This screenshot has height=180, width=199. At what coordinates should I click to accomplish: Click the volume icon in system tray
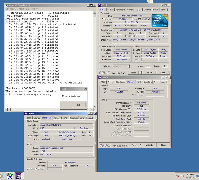(x=182, y=176)
